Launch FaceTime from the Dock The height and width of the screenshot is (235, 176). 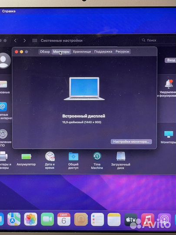(47, 219)
